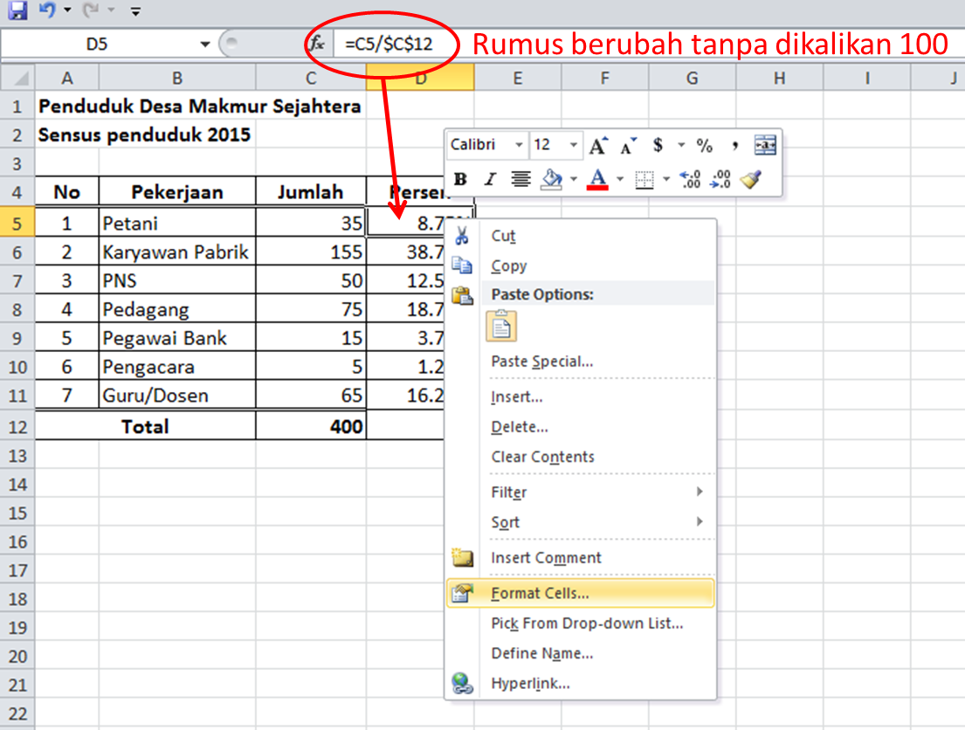
Task: Choose Define Name... menu entry
Action: (x=581, y=653)
